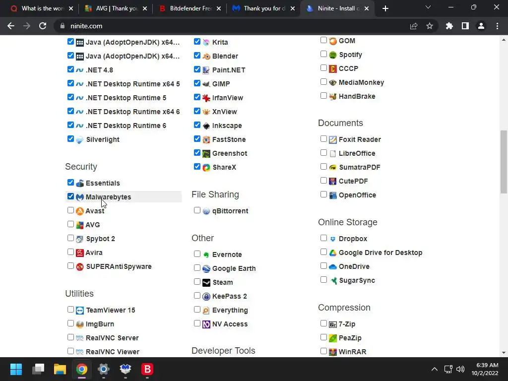Click the TeamViewer 15 icon
The image size is (508, 381).
coord(80,311)
